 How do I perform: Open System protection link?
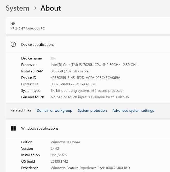(92, 110)
